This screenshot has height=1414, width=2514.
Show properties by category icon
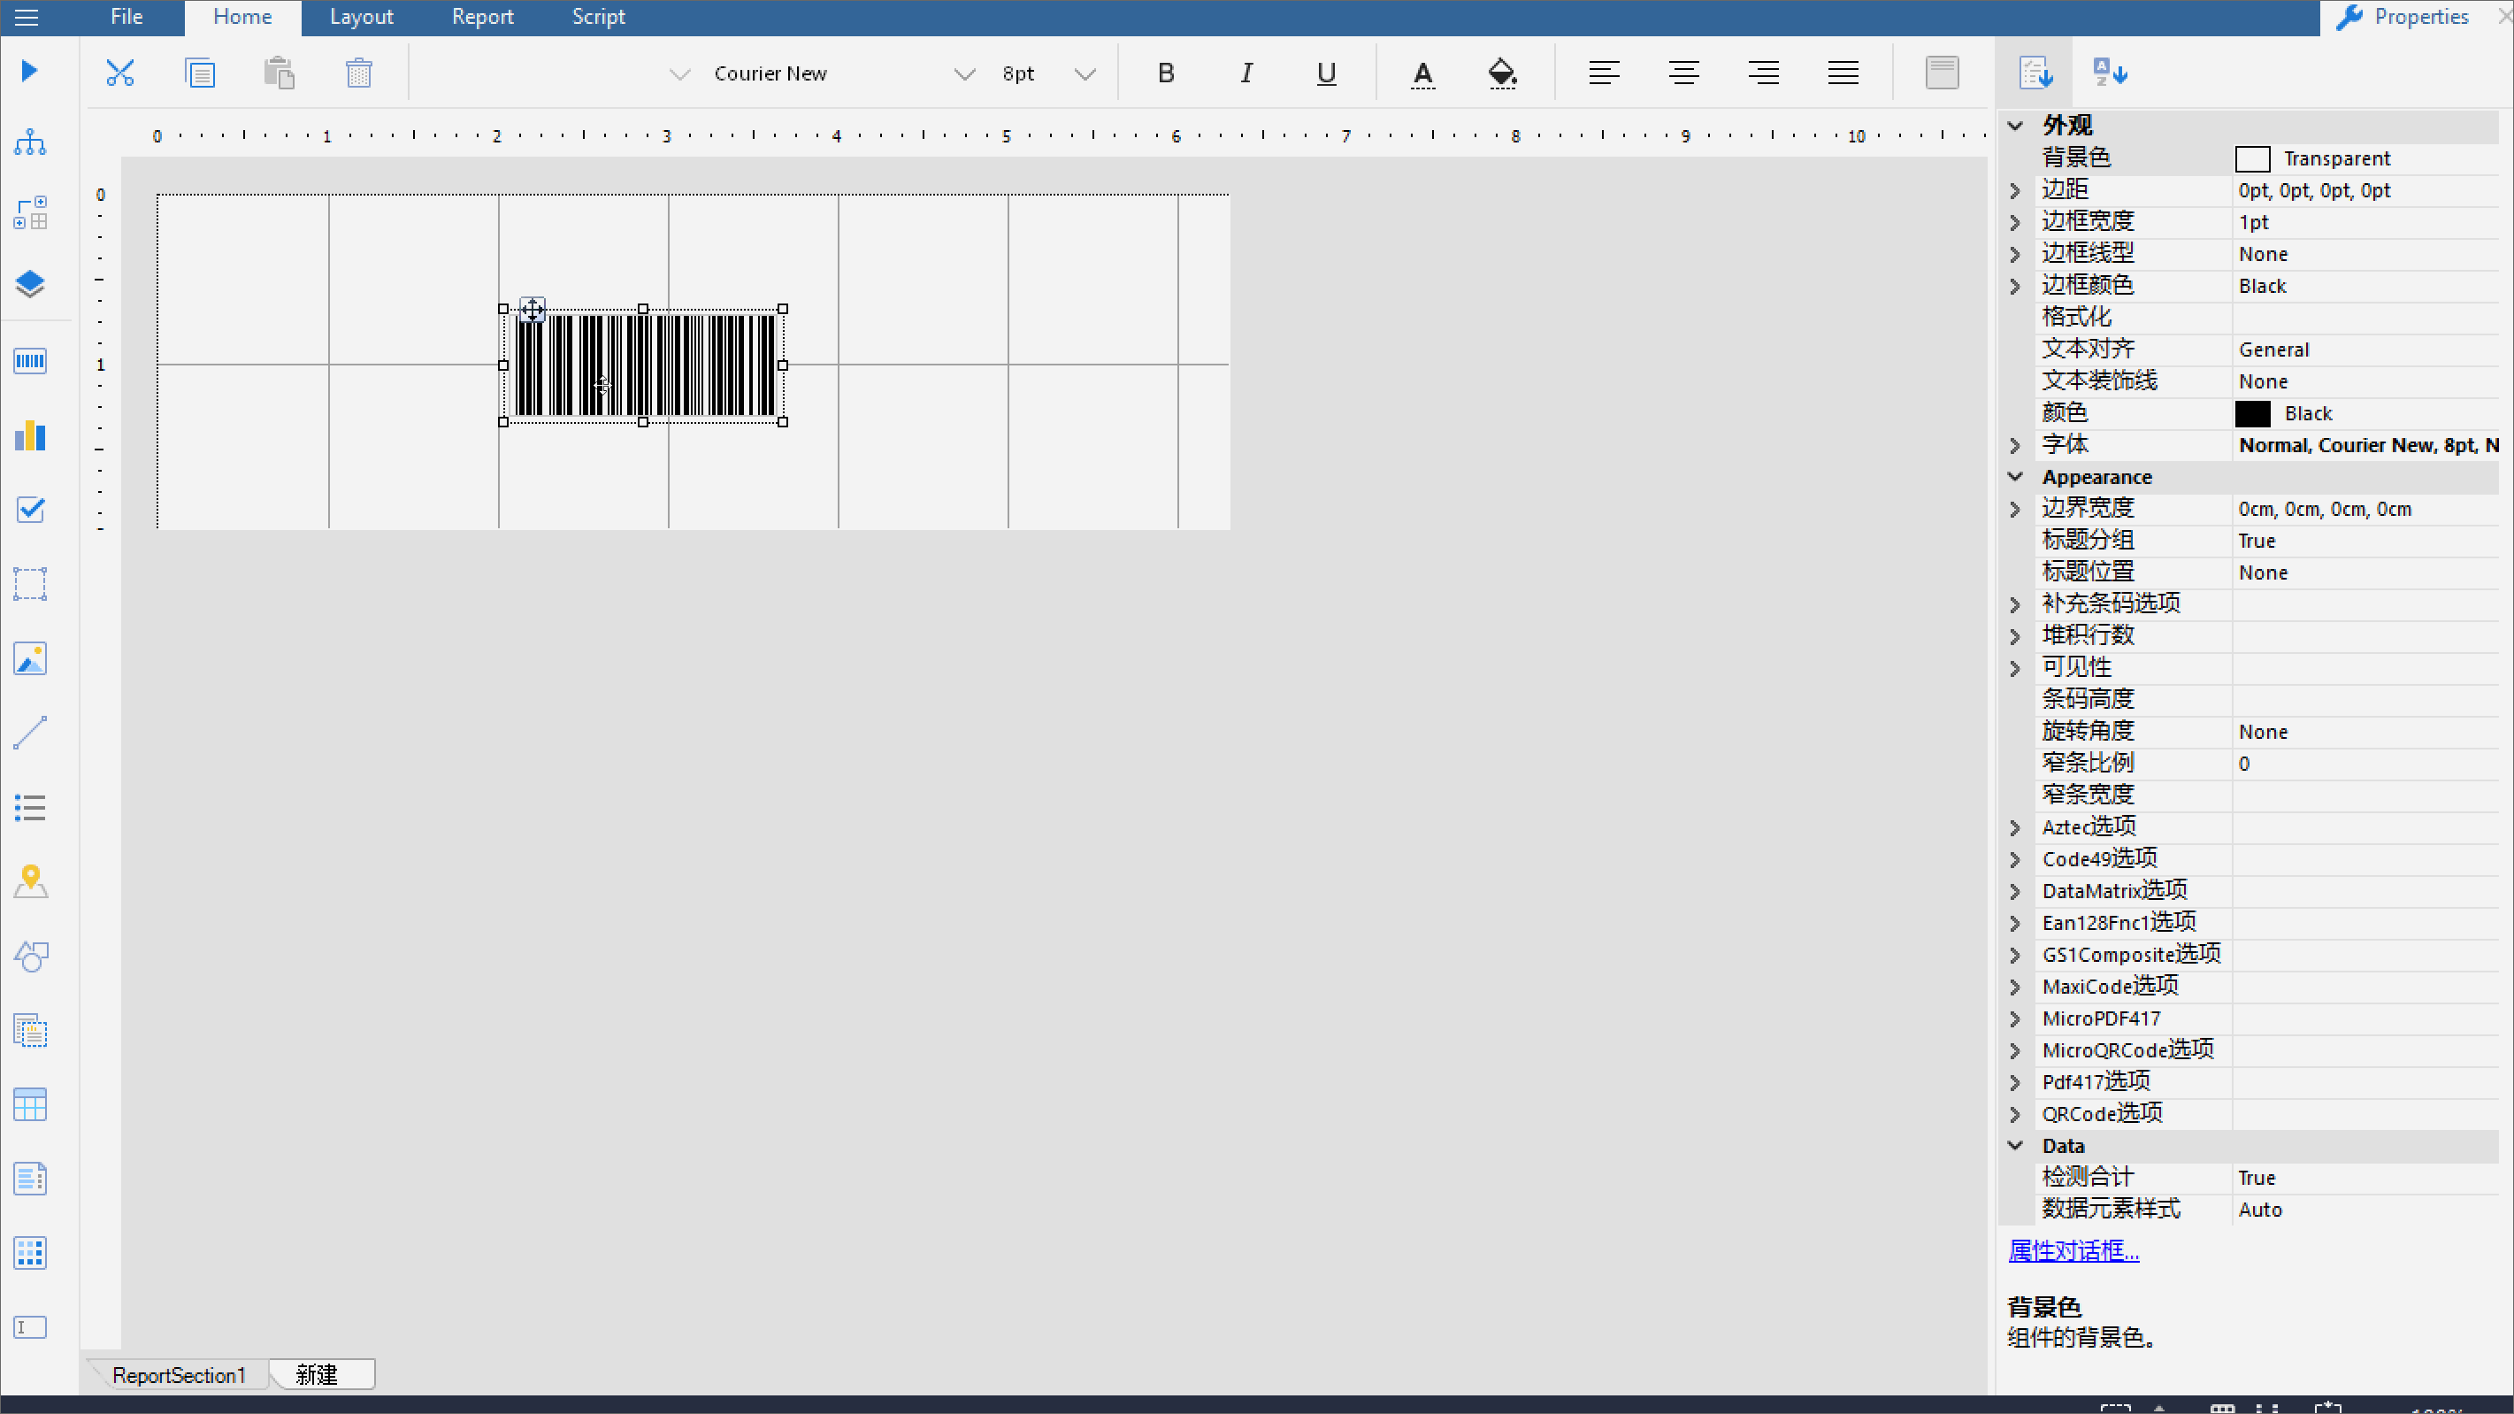[2037, 73]
